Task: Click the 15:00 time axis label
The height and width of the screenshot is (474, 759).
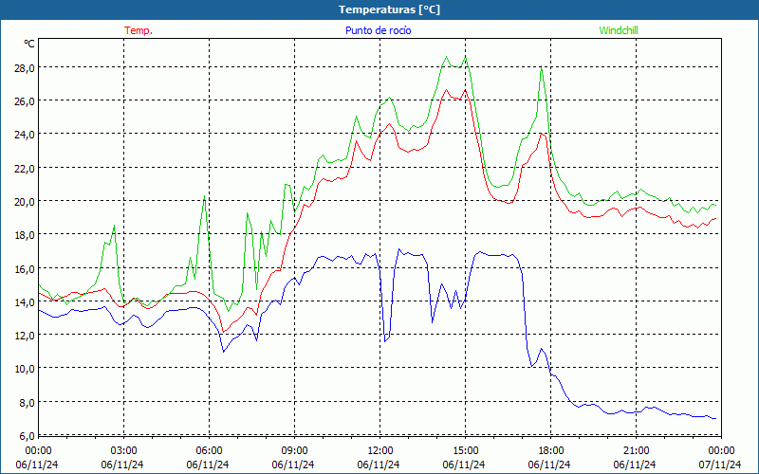Action: click(465, 450)
